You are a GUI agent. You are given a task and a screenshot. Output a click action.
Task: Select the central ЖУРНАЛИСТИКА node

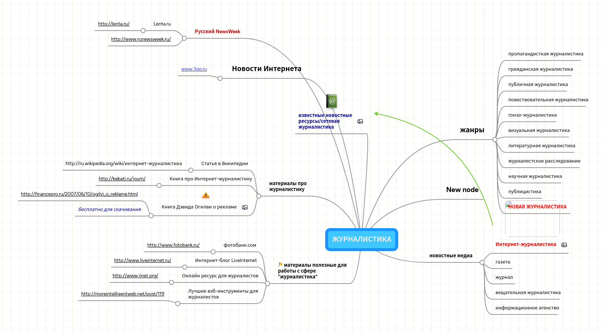click(x=361, y=239)
